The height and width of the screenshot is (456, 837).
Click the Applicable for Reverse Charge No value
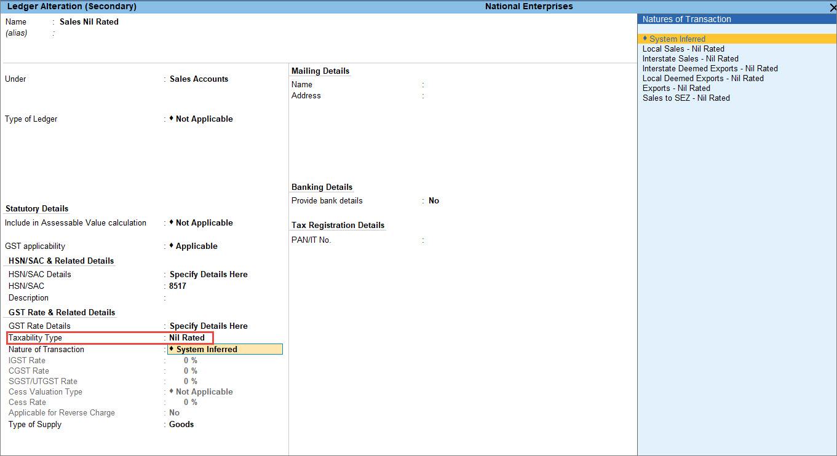click(x=175, y=412)
